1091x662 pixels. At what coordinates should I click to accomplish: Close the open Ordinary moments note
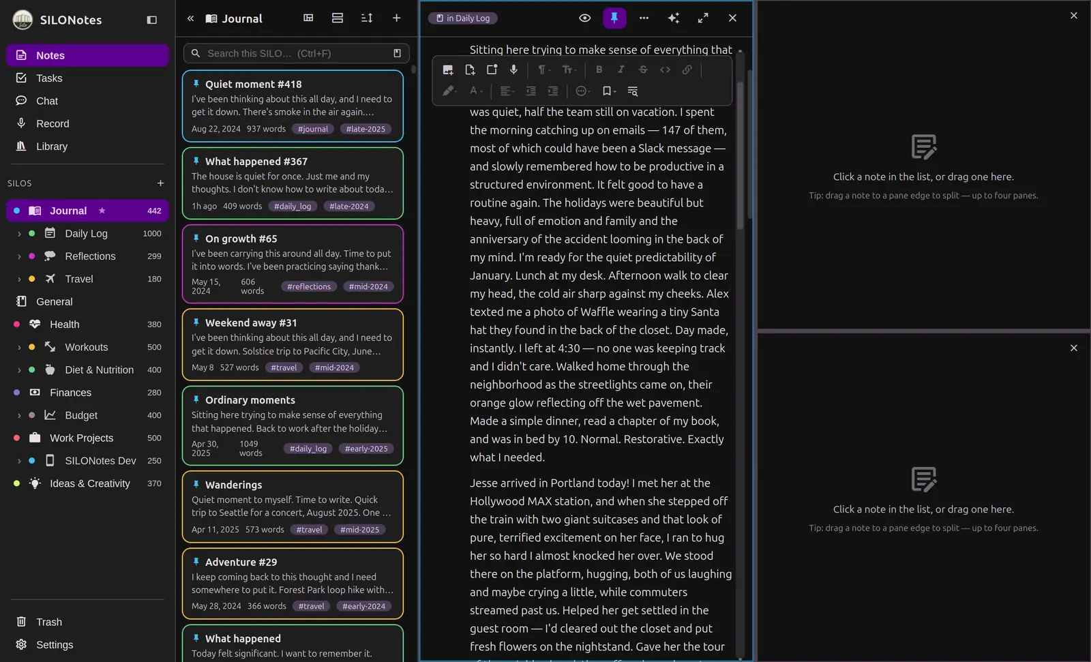732,18
